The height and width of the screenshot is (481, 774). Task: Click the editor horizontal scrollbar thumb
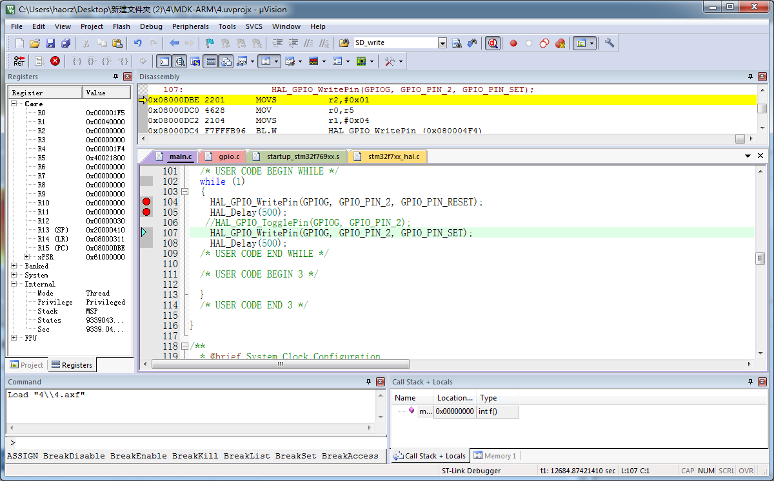pos(281,364)
